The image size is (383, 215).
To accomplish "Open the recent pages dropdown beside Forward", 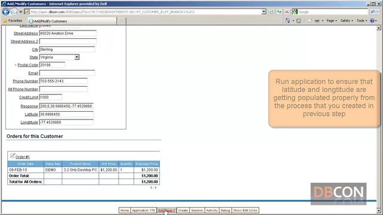I will (21, 12).
